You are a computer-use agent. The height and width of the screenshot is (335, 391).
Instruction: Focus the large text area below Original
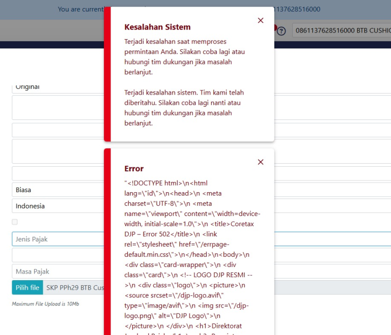pyautogui.click(x=56, y=107)
